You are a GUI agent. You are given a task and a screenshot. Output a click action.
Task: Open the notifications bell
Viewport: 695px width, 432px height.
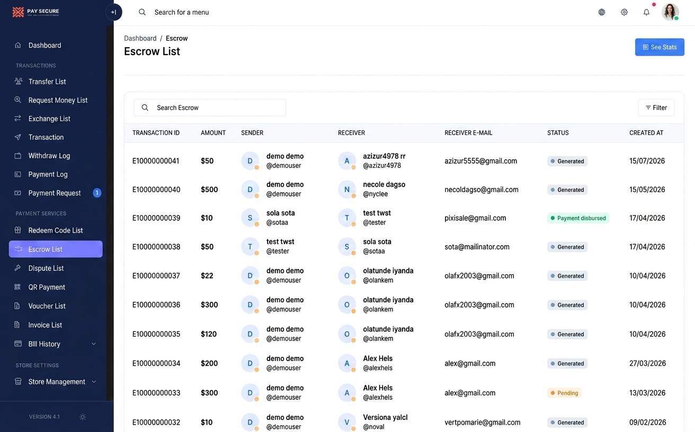[646, 12]
